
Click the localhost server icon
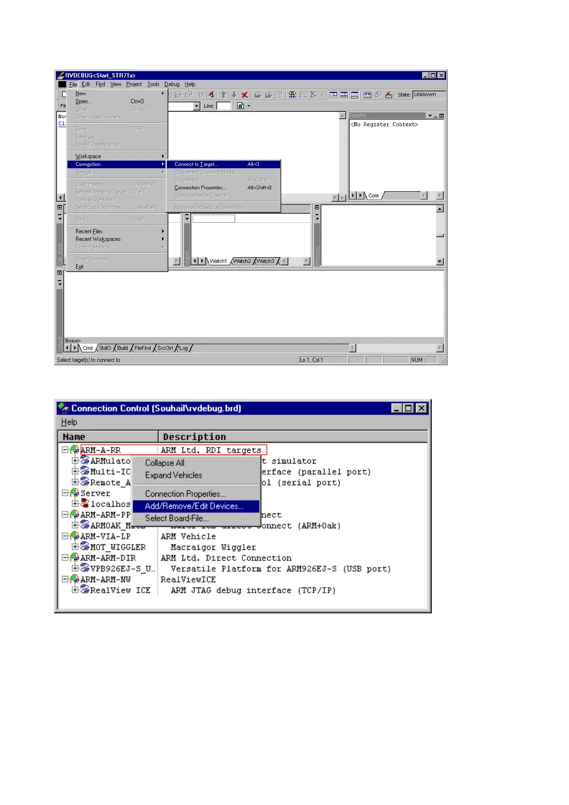pos(85,503)
